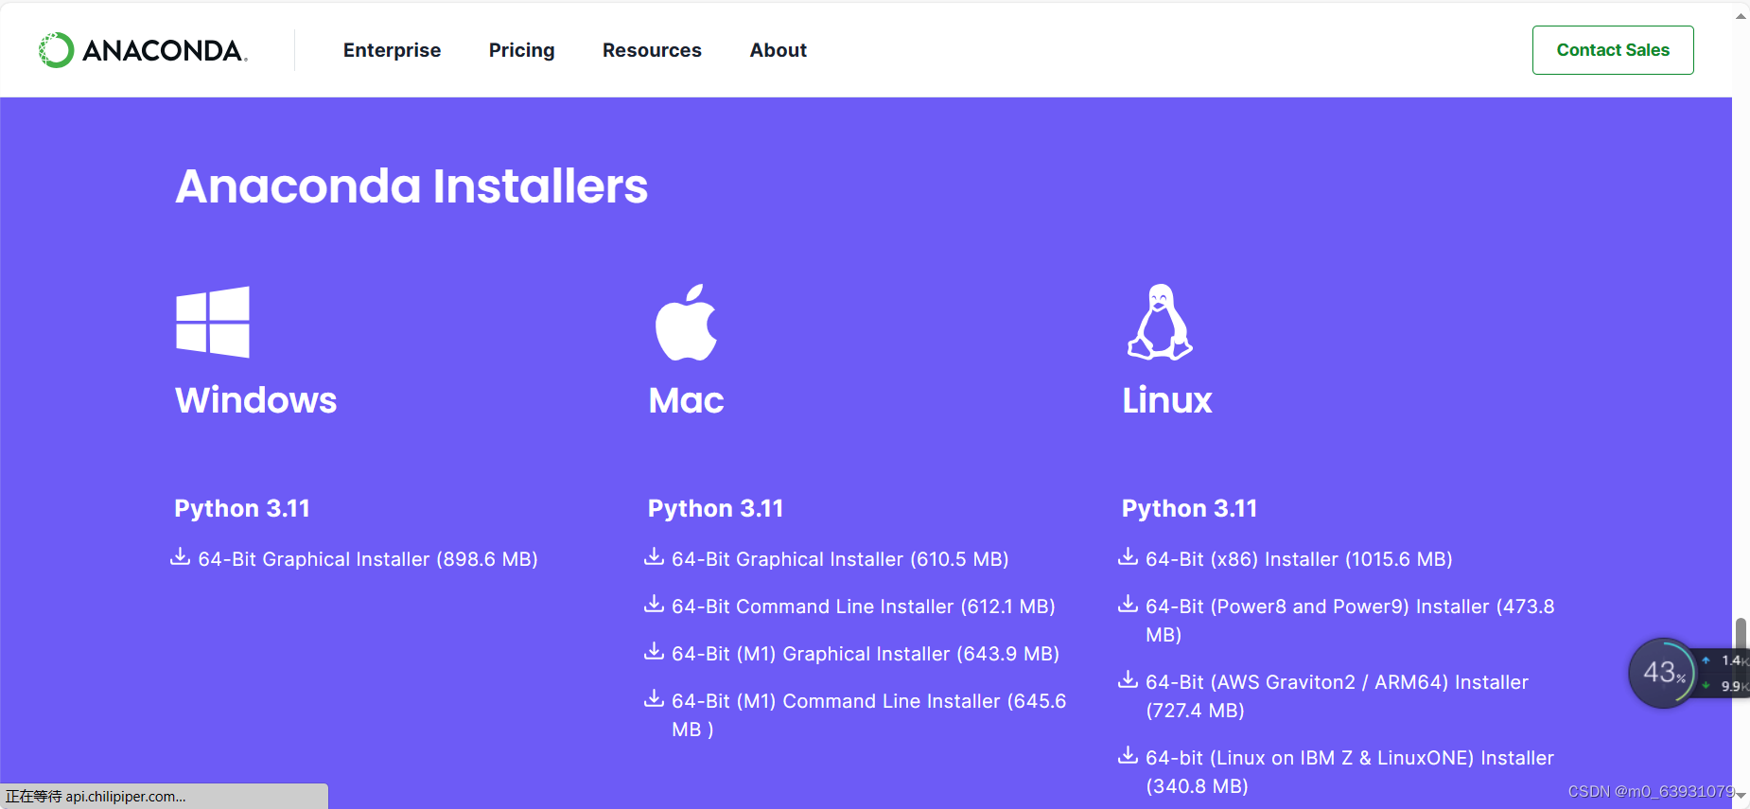The height and width of the screenshot is (809, 1750).
Task: Click the Apple Mac logo icon
Action: coord(686,322)
